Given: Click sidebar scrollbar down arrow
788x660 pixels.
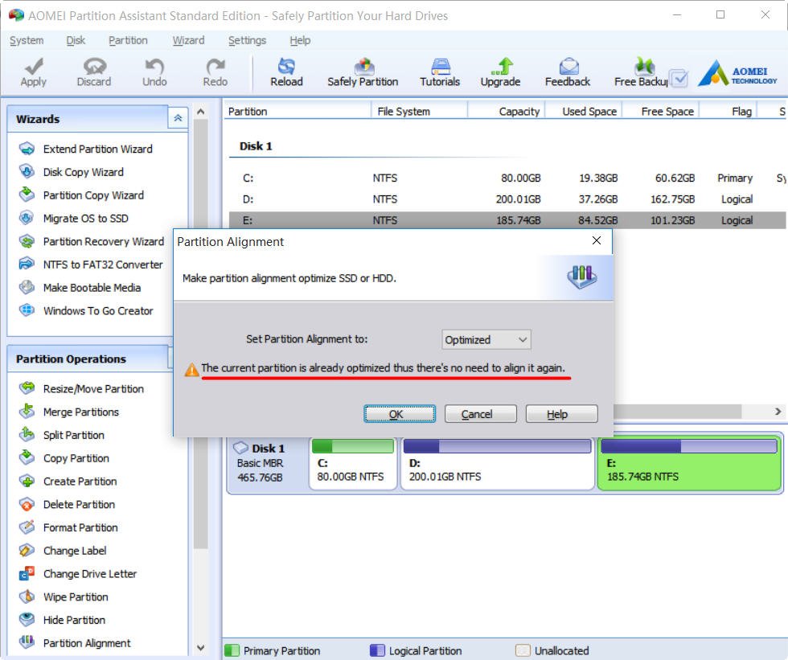Looking at the screenshot, I should click(200, 648).
